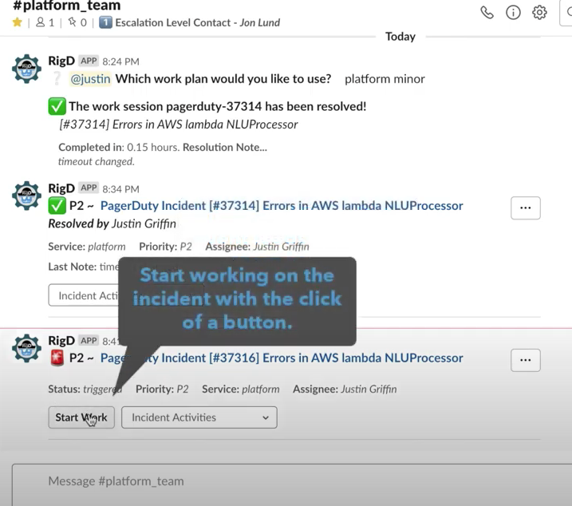
Task: Click the Resolution Note... text
Action: point(225,147)
